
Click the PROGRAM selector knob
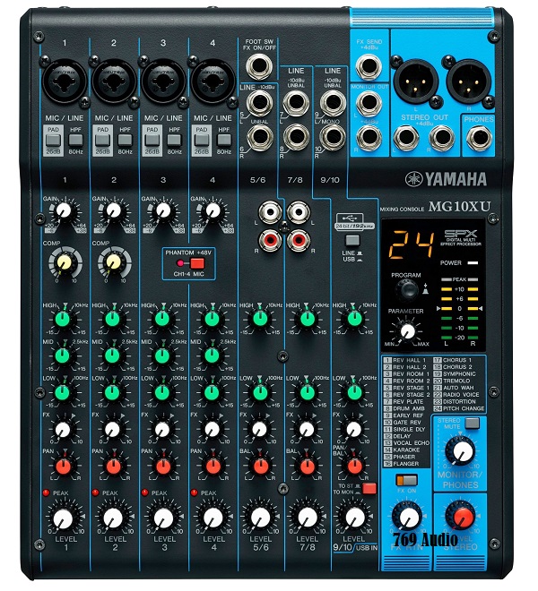pyautogui.click(x=406, y=290)
